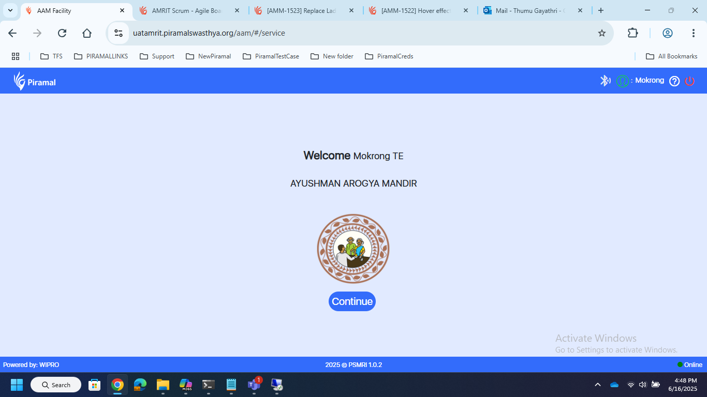Viewport: 707px width, 397px height.
Task: Click the Bluetooth icon in app header
Action: 605,81
